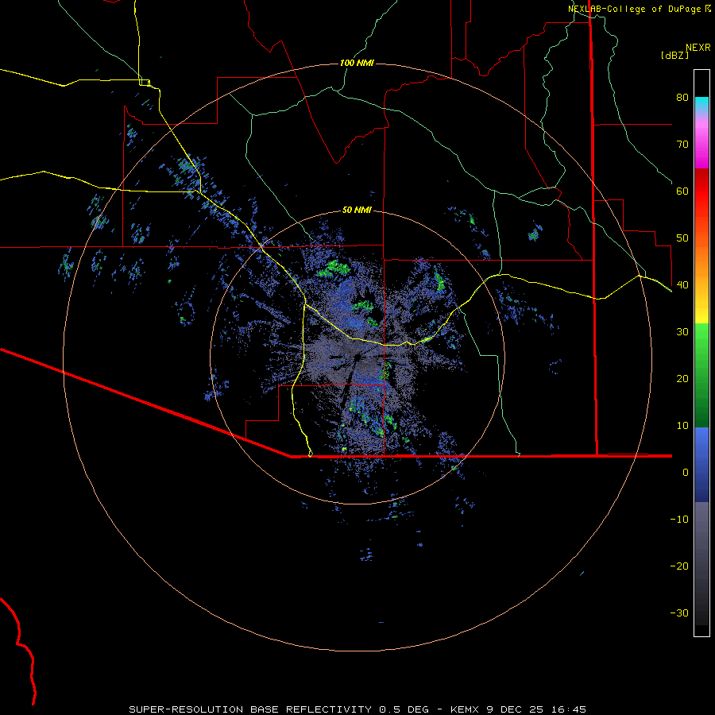Viewport: 715px width, 715px height.
Task: Click the 100 NMI range ring label
Action: pyautogui.click(x=357, y=63)
